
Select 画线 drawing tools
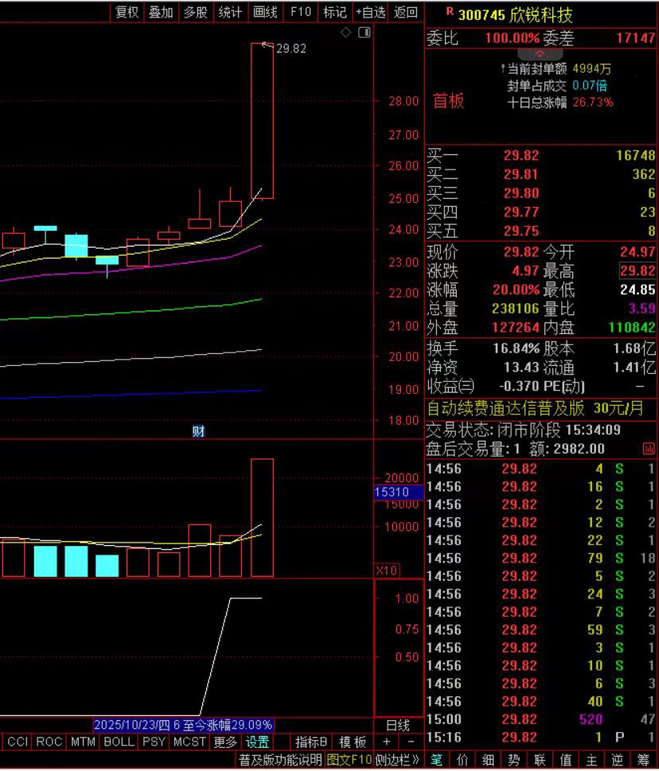[x=265, y=12]
